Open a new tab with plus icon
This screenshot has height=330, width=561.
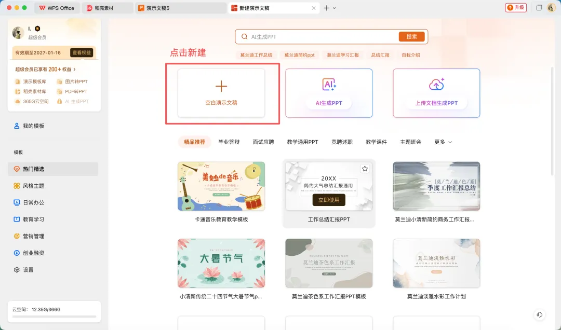326,8
